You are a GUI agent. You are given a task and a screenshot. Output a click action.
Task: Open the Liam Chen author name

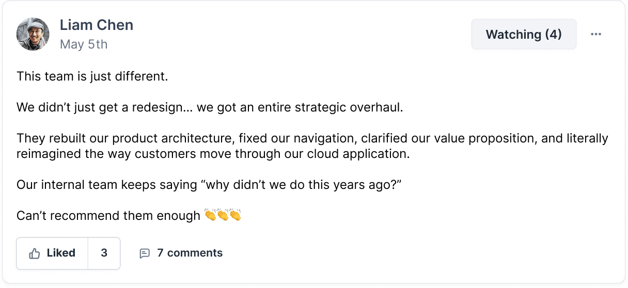[x=96, y=25]
